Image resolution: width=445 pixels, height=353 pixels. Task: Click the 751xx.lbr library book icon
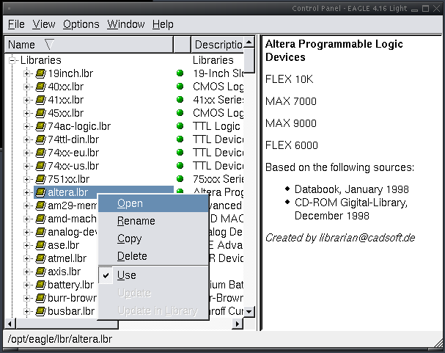pyautogui.click(x=40, y=179)
